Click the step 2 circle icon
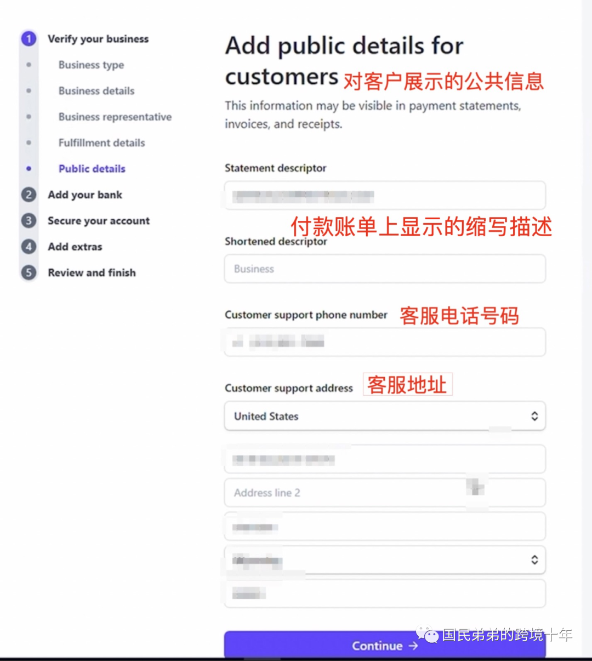The width and height of the screenshot is (592, 661). [x=29, y=195]
